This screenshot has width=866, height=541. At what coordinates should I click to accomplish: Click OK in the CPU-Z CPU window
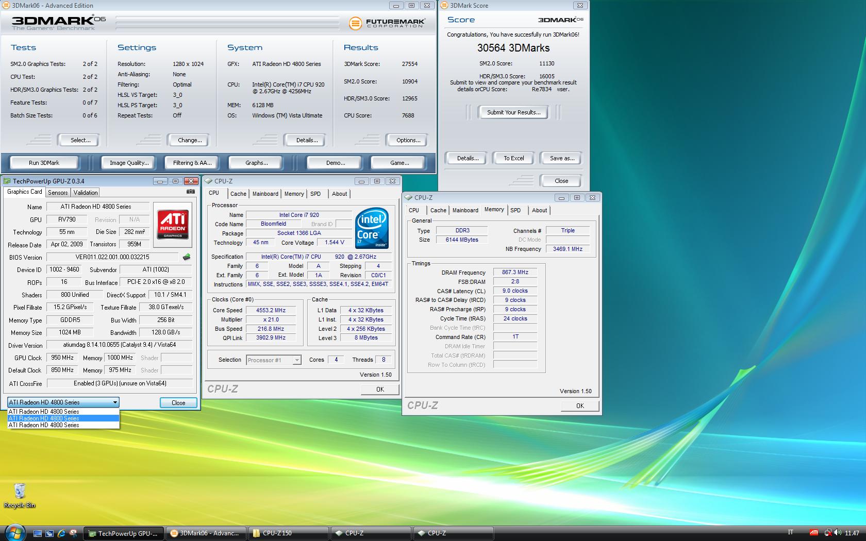[380, 390]
